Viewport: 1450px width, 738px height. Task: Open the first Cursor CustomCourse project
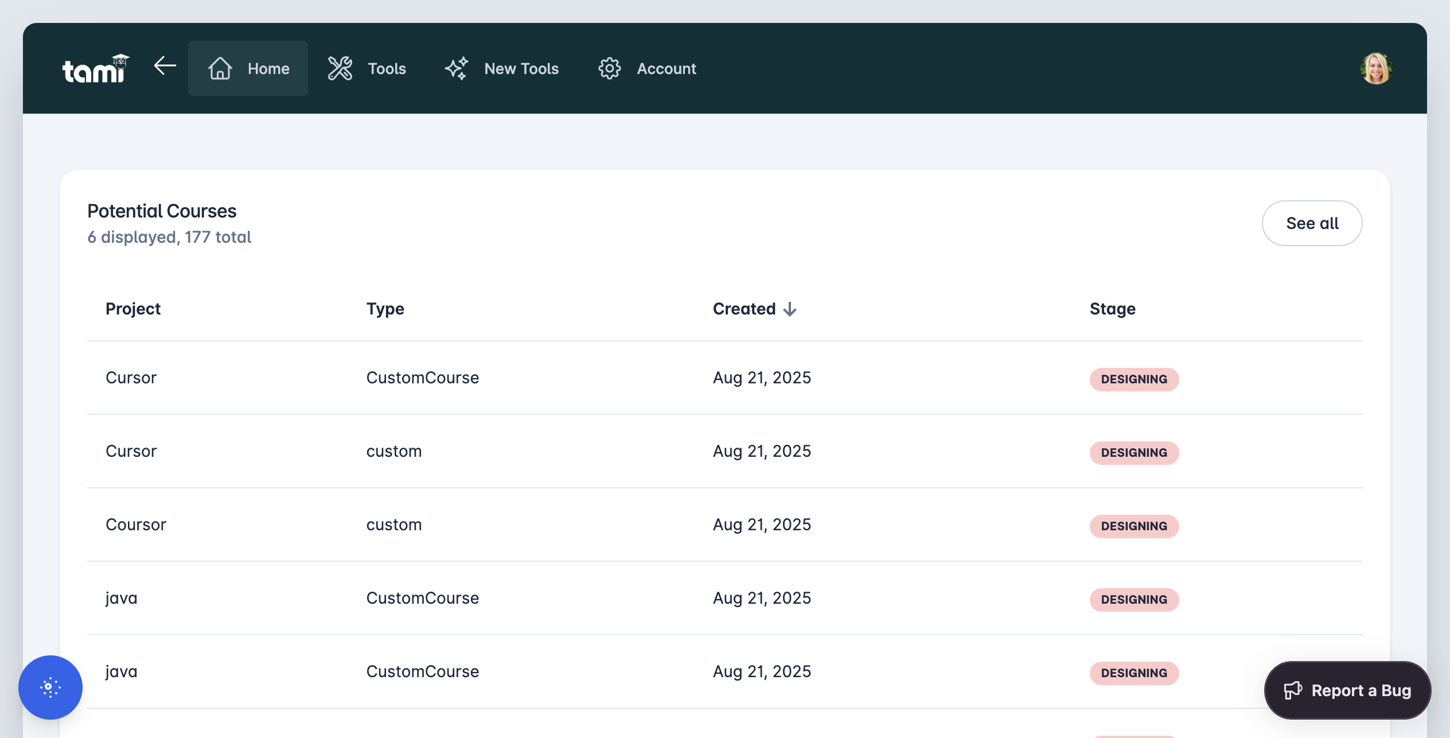click(x=131, y=378)
